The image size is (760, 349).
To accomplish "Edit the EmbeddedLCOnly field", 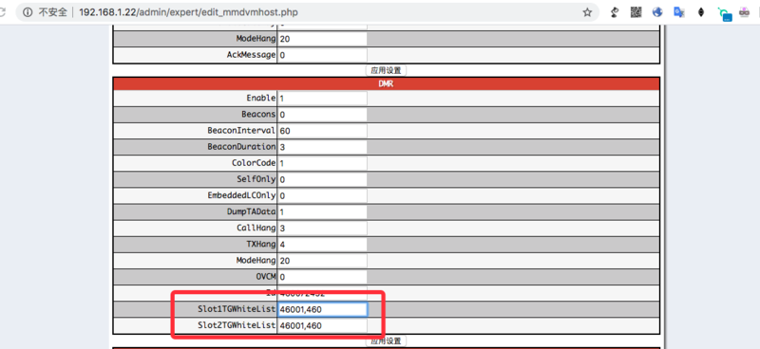I will [x=322, y=195].
